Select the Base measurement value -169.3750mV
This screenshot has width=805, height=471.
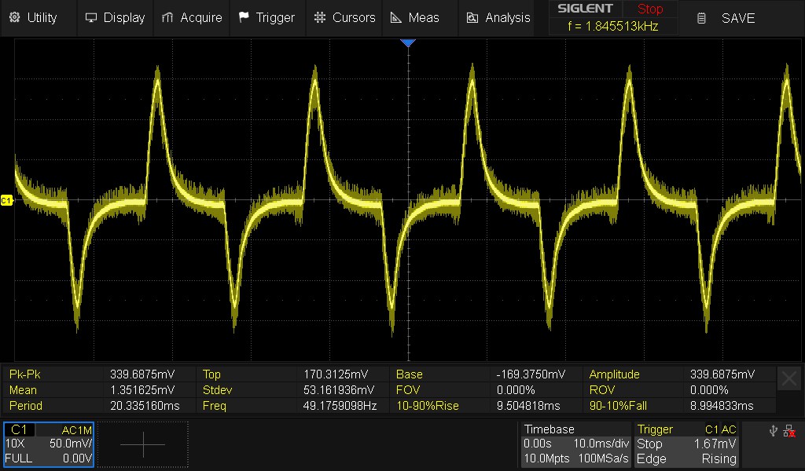531,374
